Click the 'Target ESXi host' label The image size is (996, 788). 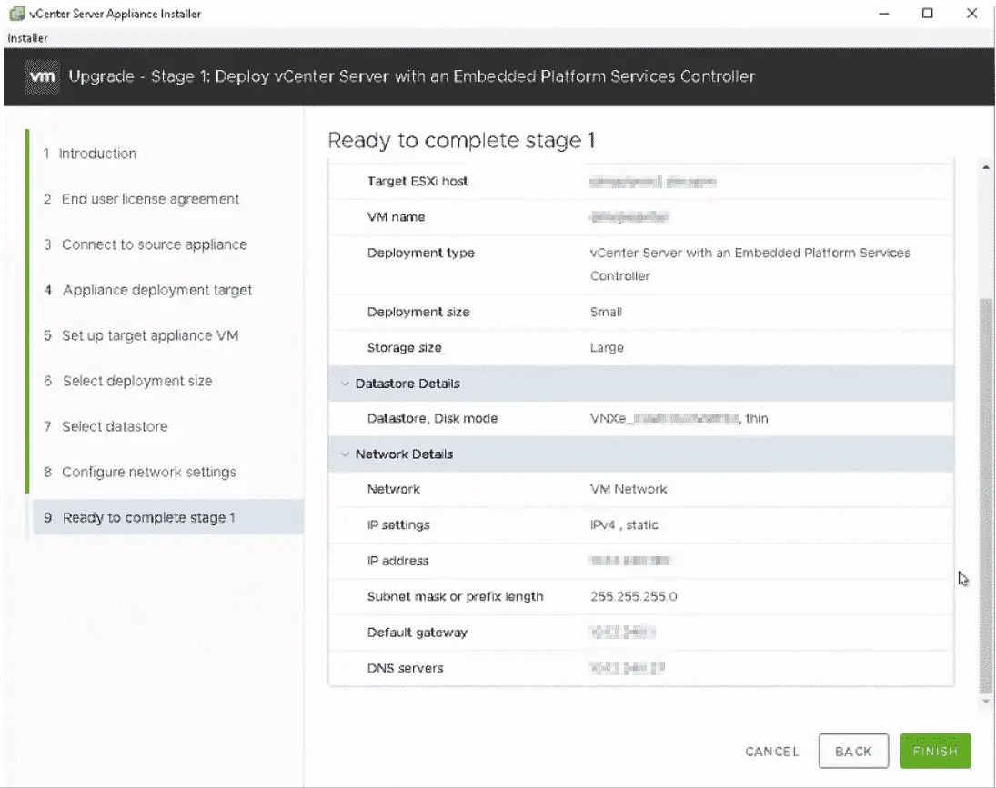418,182
